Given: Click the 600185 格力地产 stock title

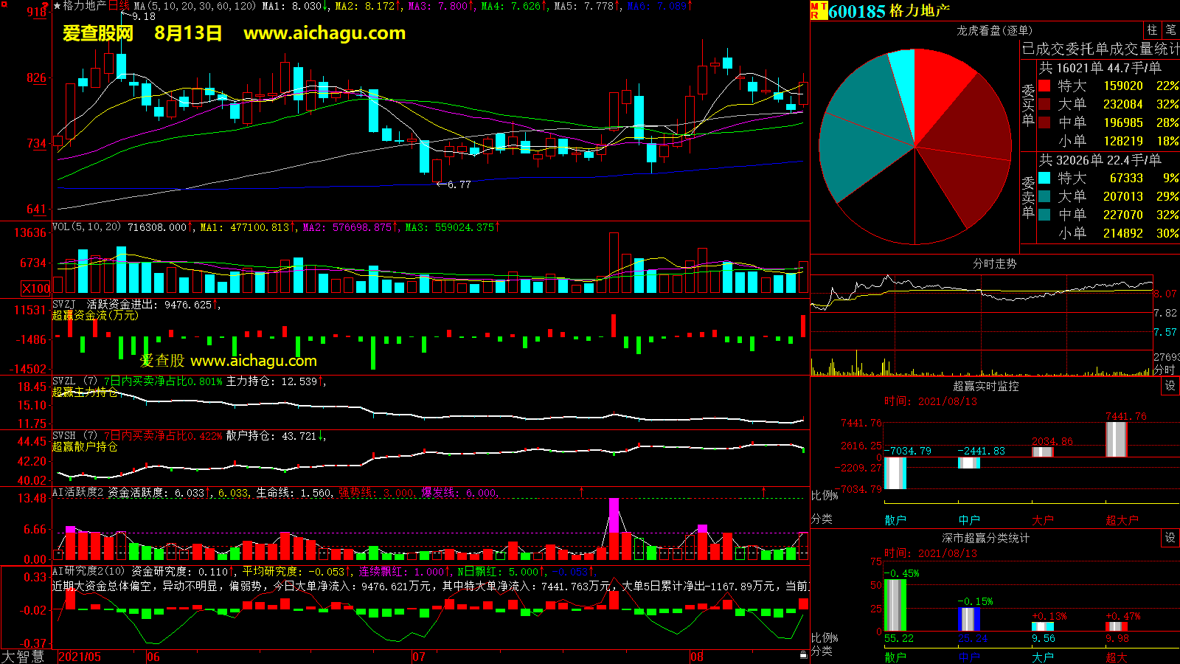Looking at the screenshot, I should [x=889, y=11].
